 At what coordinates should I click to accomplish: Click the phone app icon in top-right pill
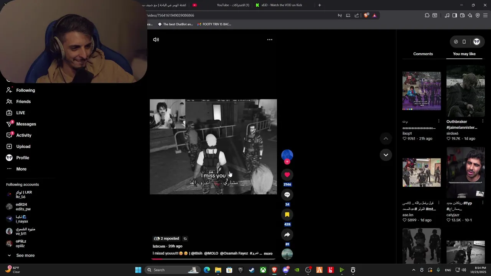click(x=464, y=41)
